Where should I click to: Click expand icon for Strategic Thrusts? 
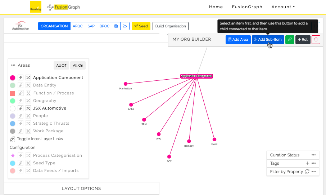tap(28, 123)
